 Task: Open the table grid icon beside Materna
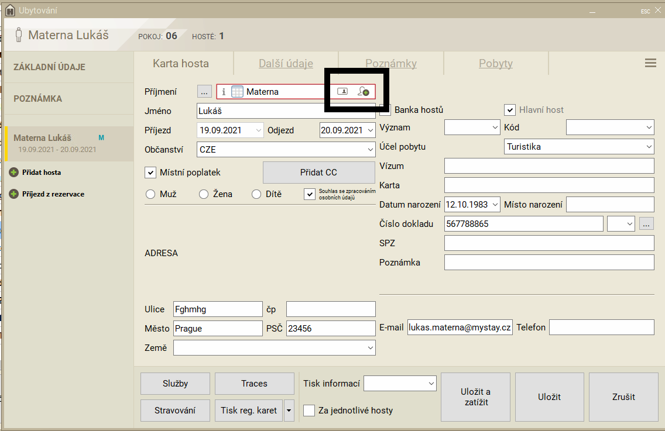pyautogui.click(x=237, y=92)
